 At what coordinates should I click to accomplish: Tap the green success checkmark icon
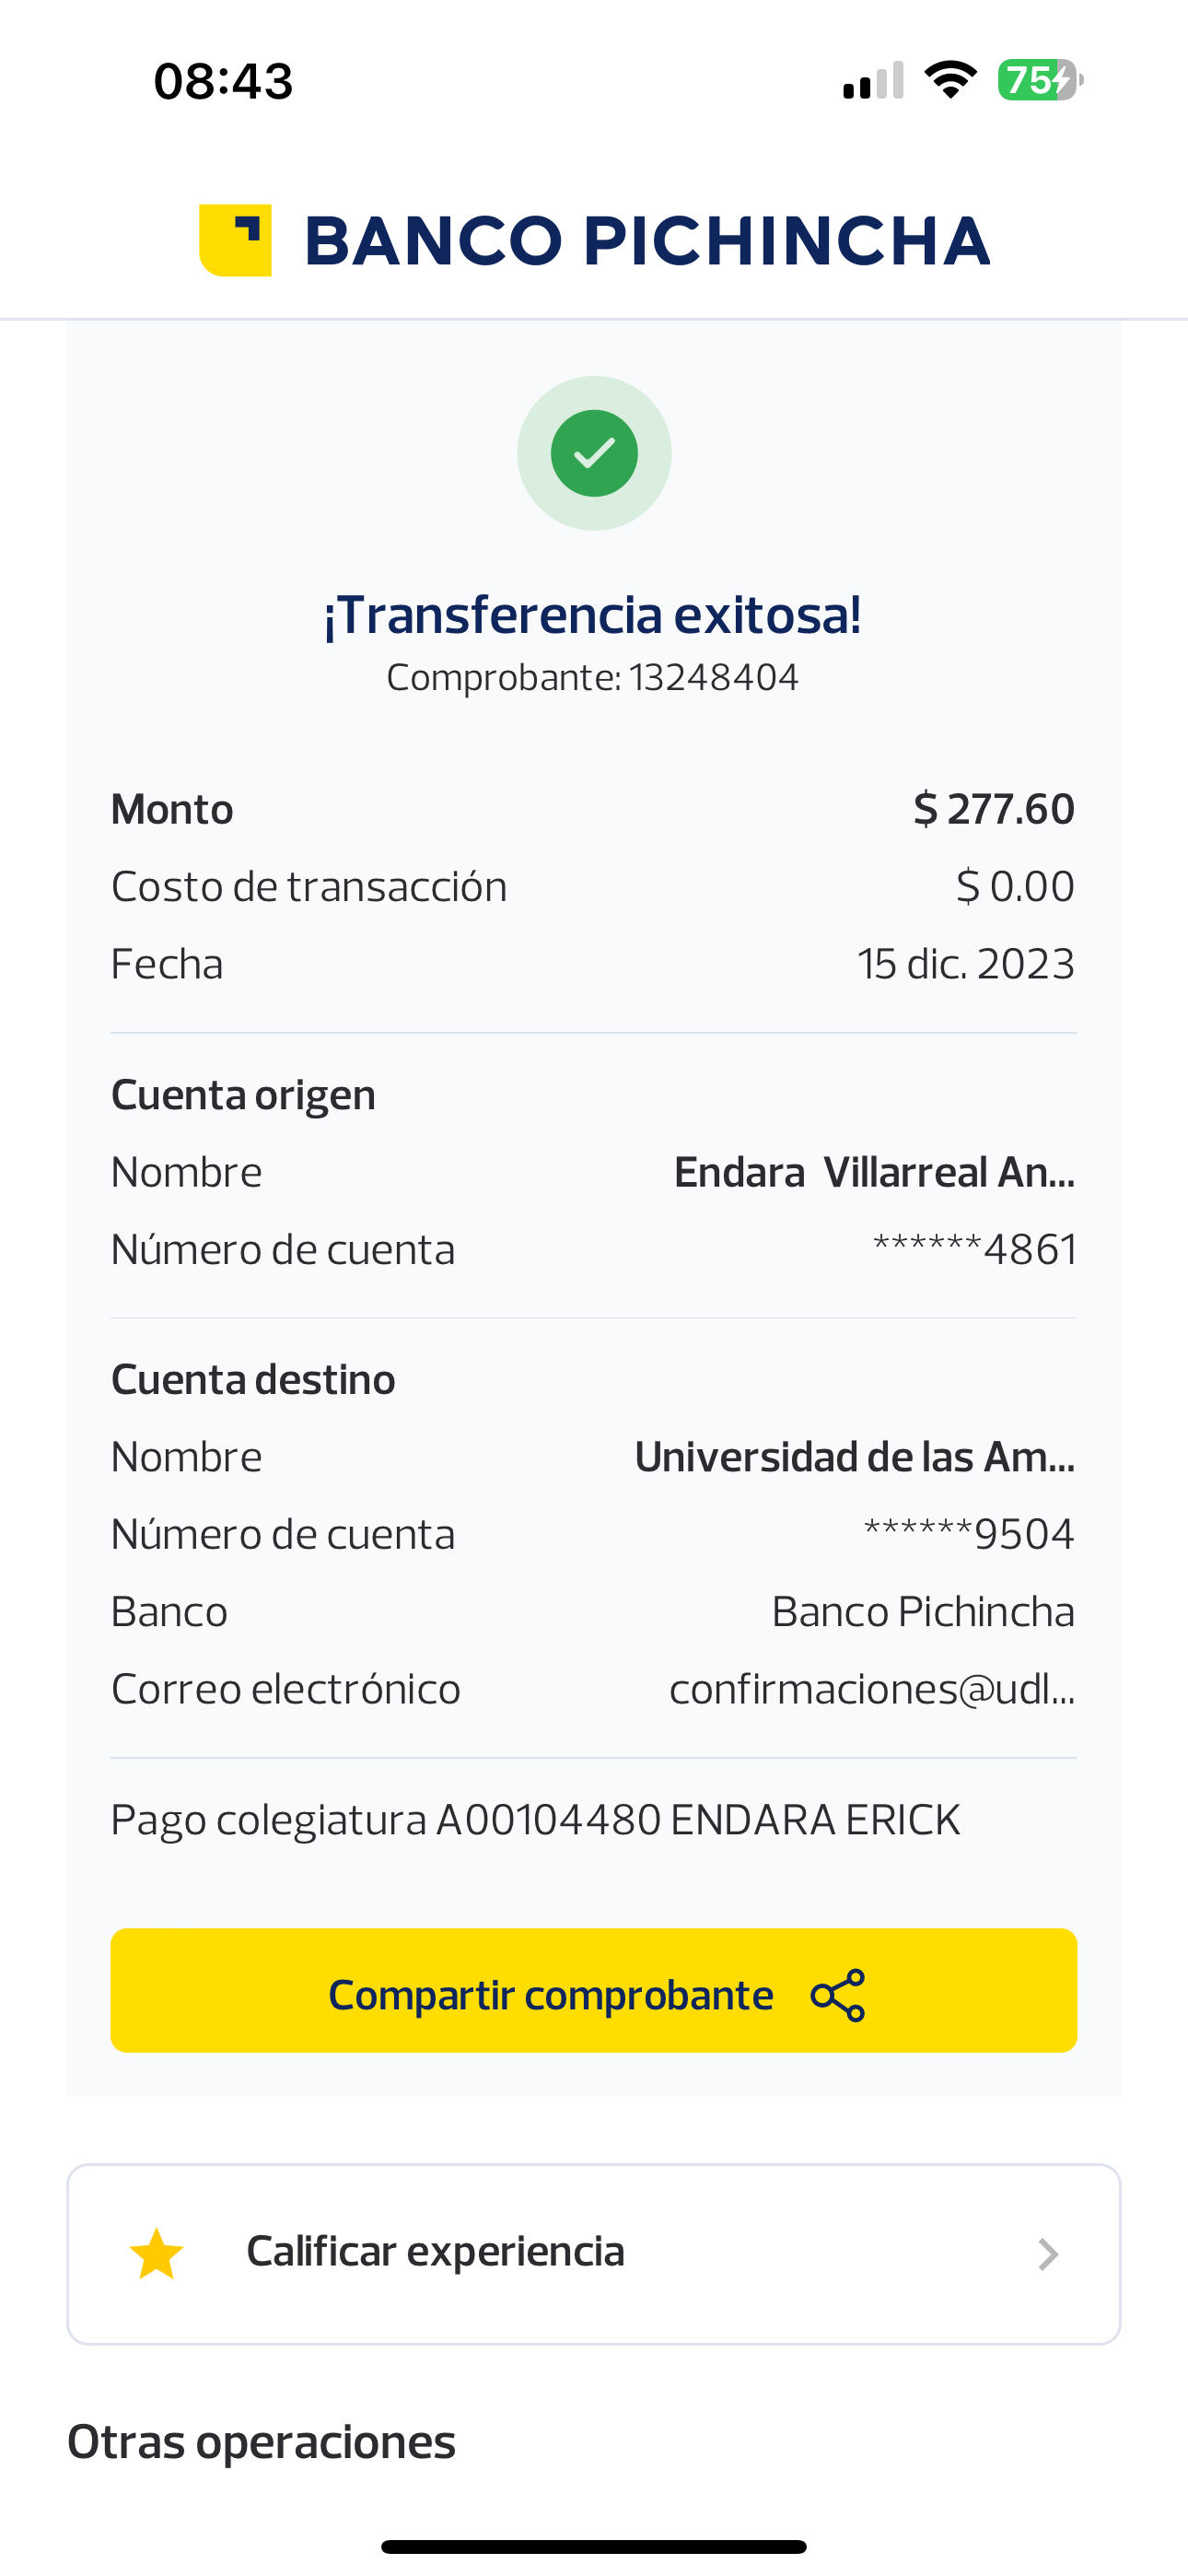(x=594, y=453)
